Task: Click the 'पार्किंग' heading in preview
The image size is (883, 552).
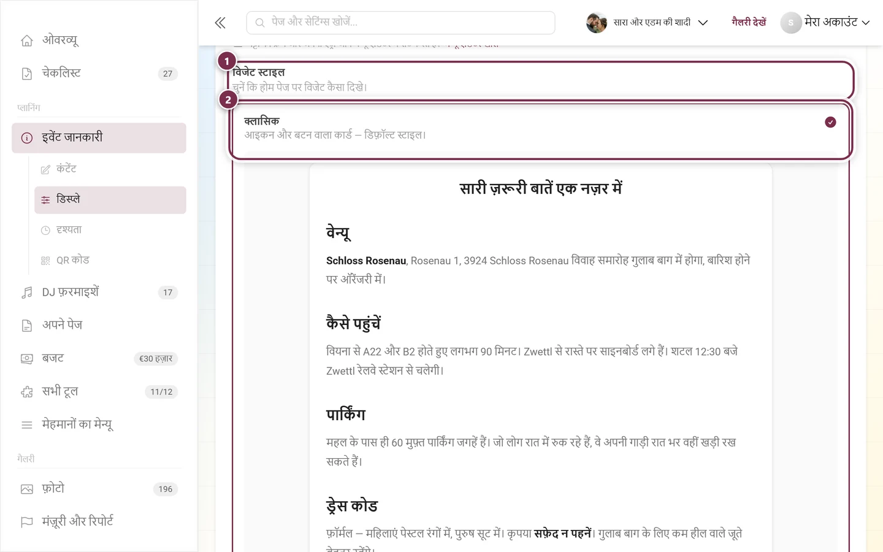Action: (346, 415)
